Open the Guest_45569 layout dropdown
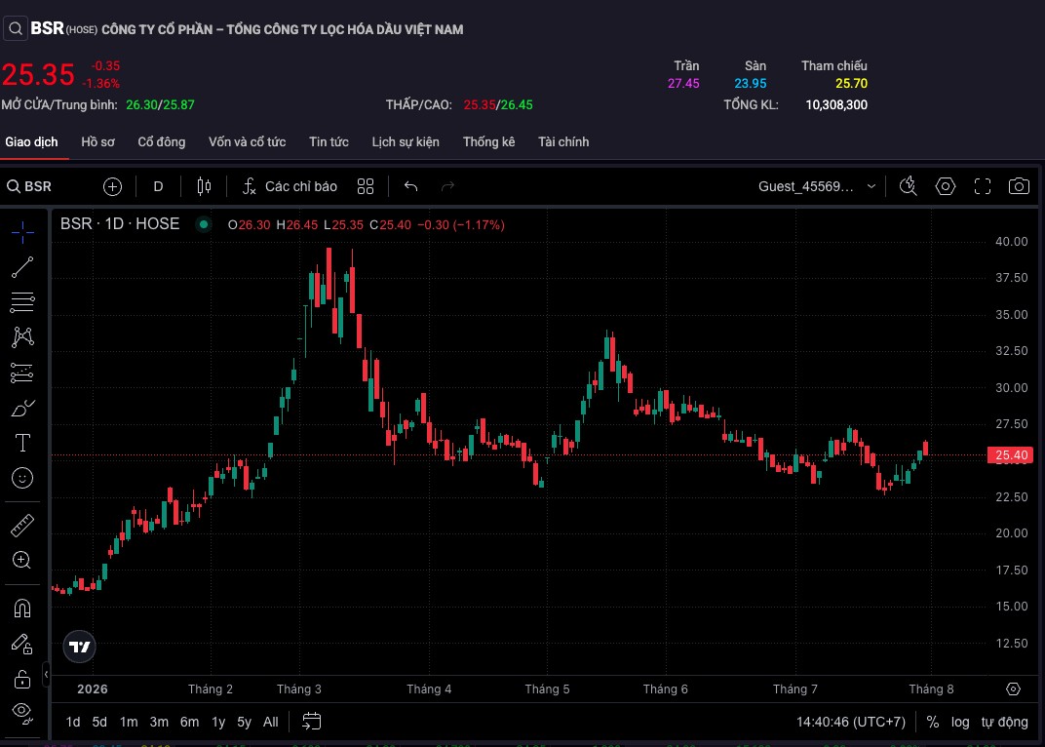1045x747 pixels. coord(817,186)
